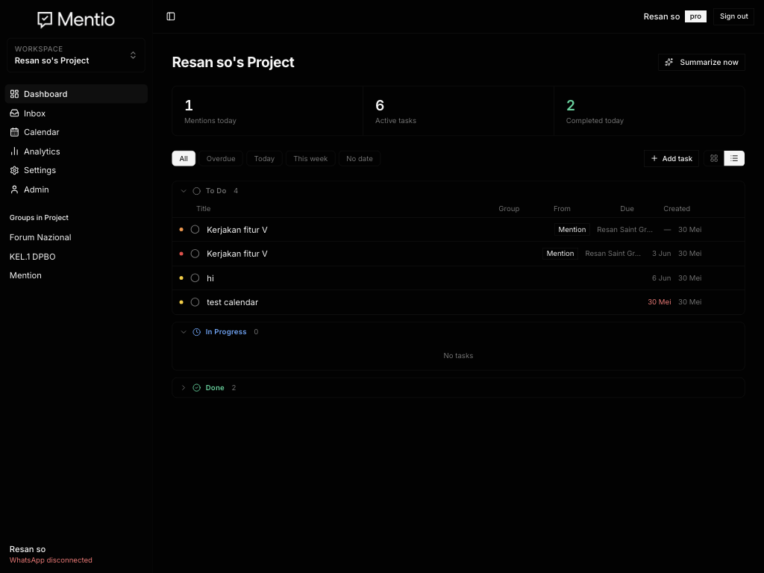The width and height of the screenshot is (764, 573).
Task: Click the yellow priority dot on hi task
Action: (181, 278)
